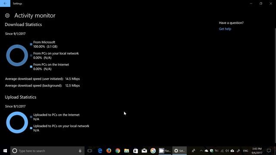
Task: Click the settings window vertical scrollbar
Action: 275,86
